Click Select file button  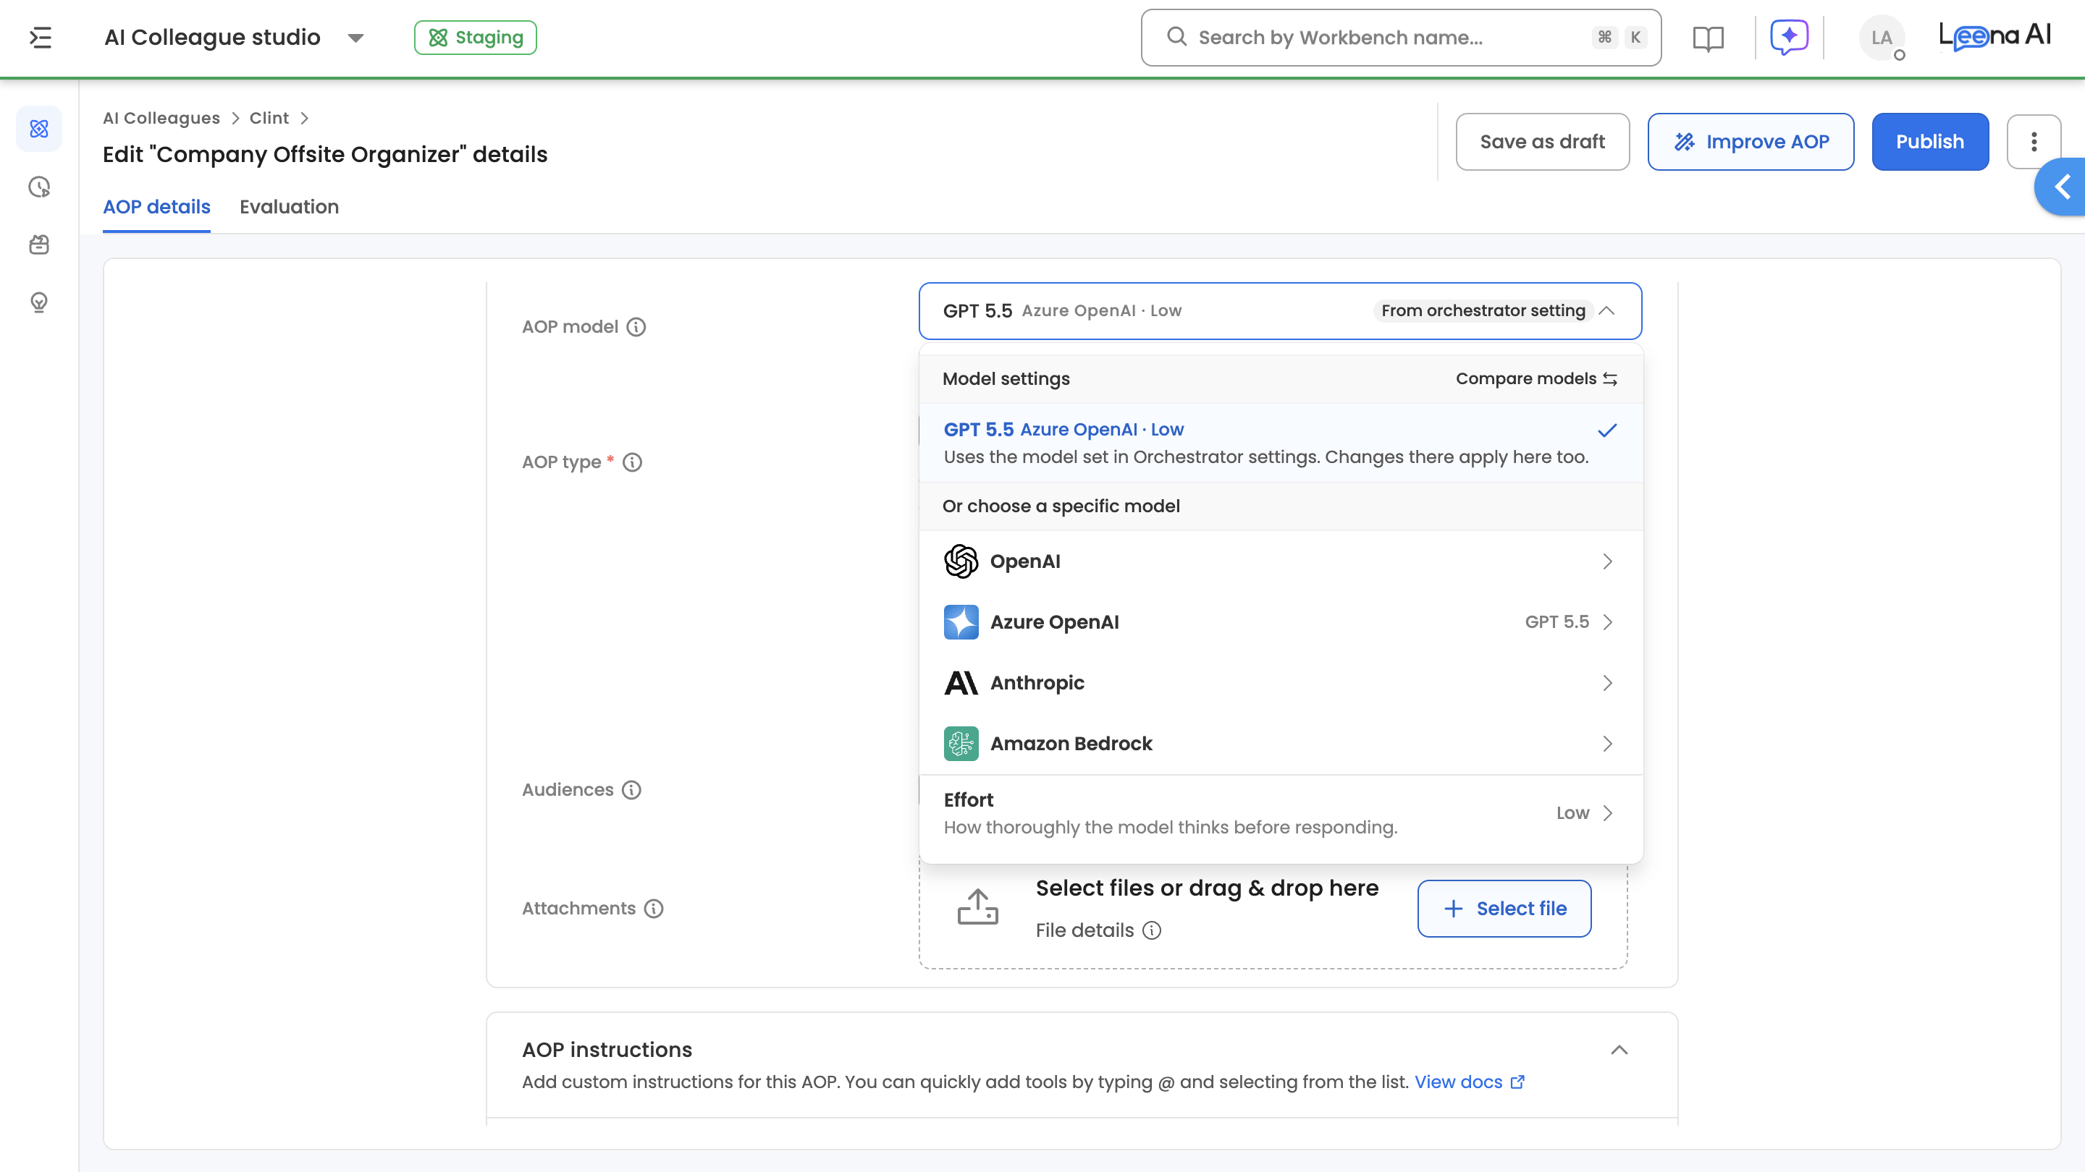pos(1504,909)
